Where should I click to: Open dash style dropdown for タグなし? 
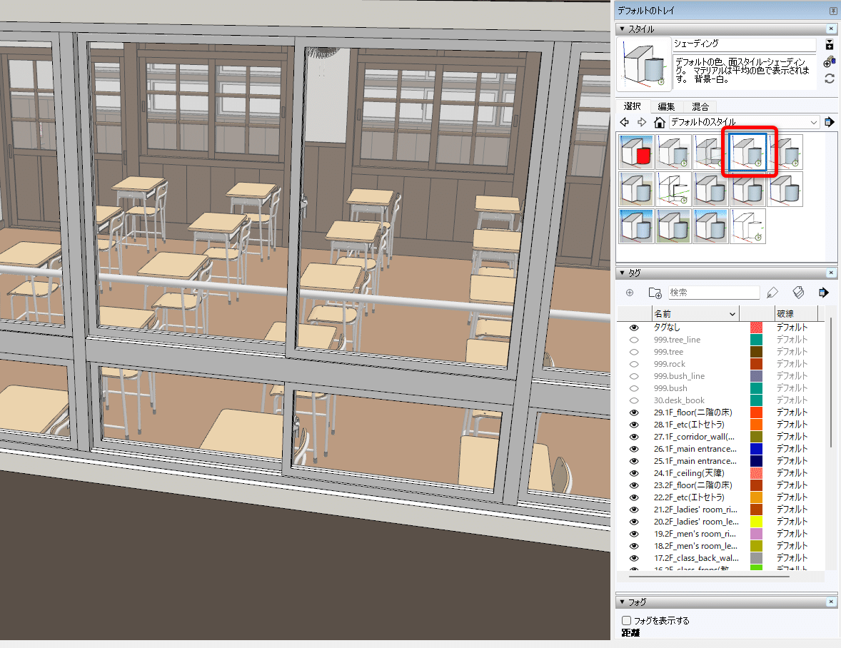tap(792, 328)
